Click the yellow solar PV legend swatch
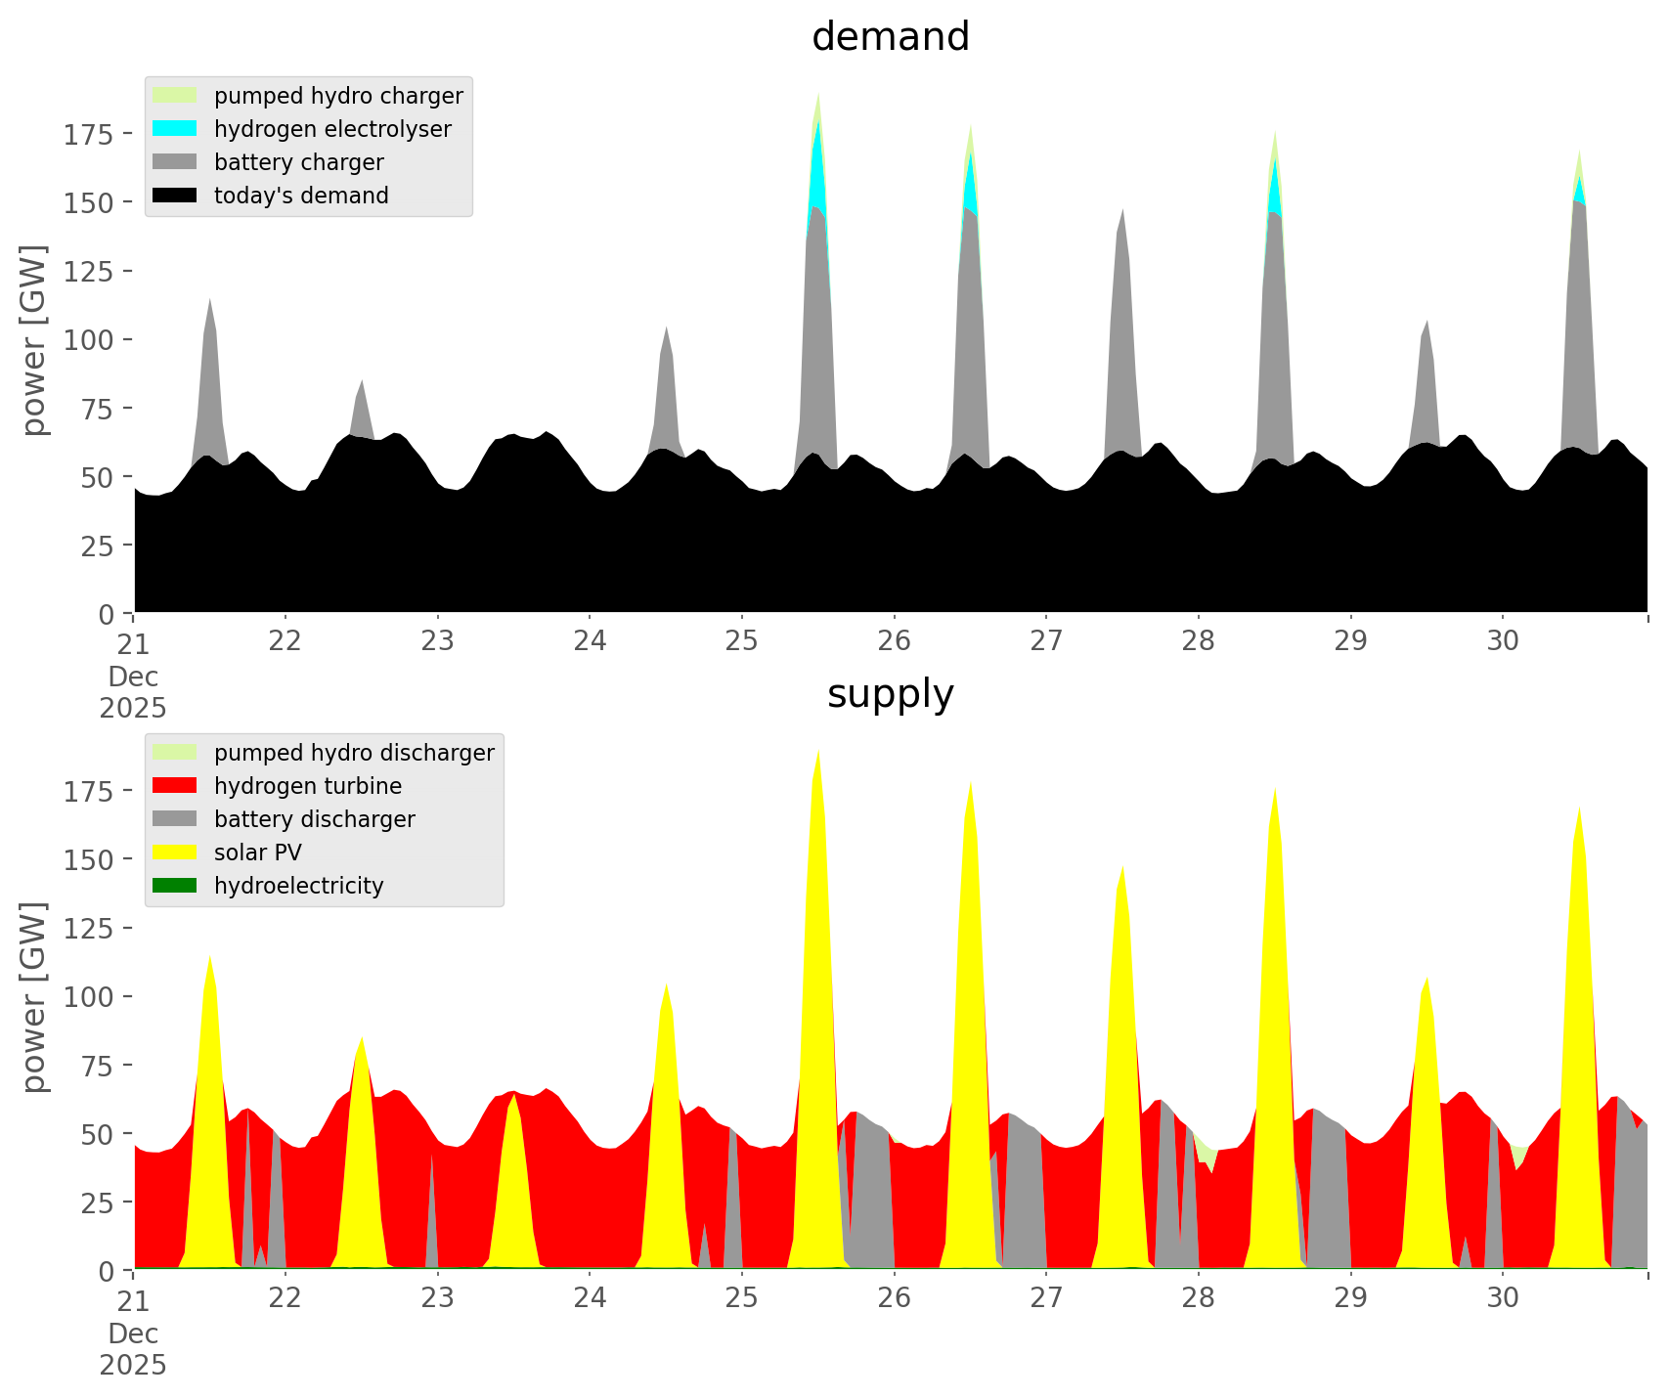1668x1399 pixels. tap(175, 853)
